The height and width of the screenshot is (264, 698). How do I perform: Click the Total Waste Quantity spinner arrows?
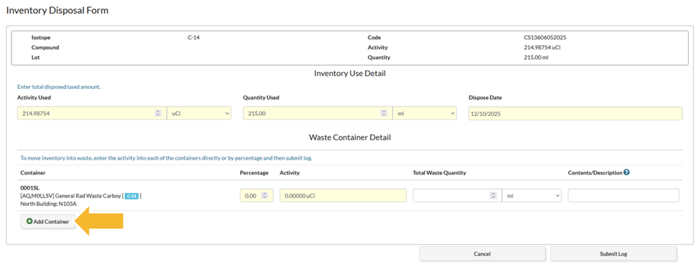click(x=493, y=195)
